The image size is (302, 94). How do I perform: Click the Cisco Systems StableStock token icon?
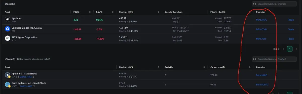point(8,84)
